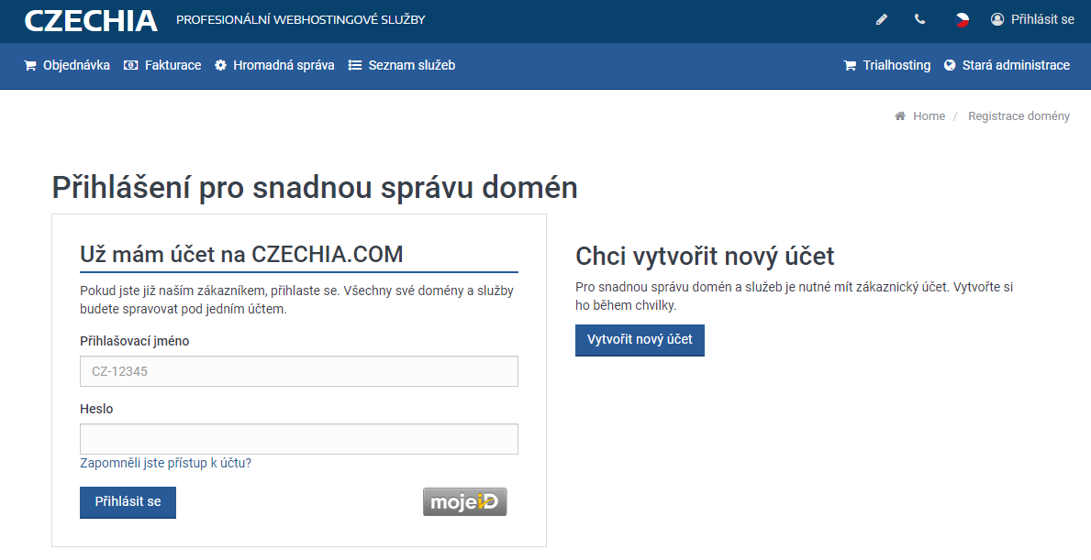This screenshot has width=1091, height=560.
Task: Go to Seznam služeb in navigation
Action: (x=402, y=65)
